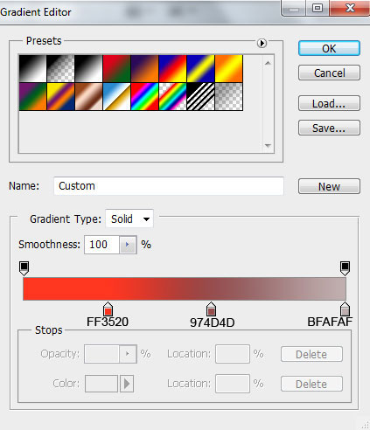
Task: Select the right opacity stop above the gradient
Action: tap(345, 268)
